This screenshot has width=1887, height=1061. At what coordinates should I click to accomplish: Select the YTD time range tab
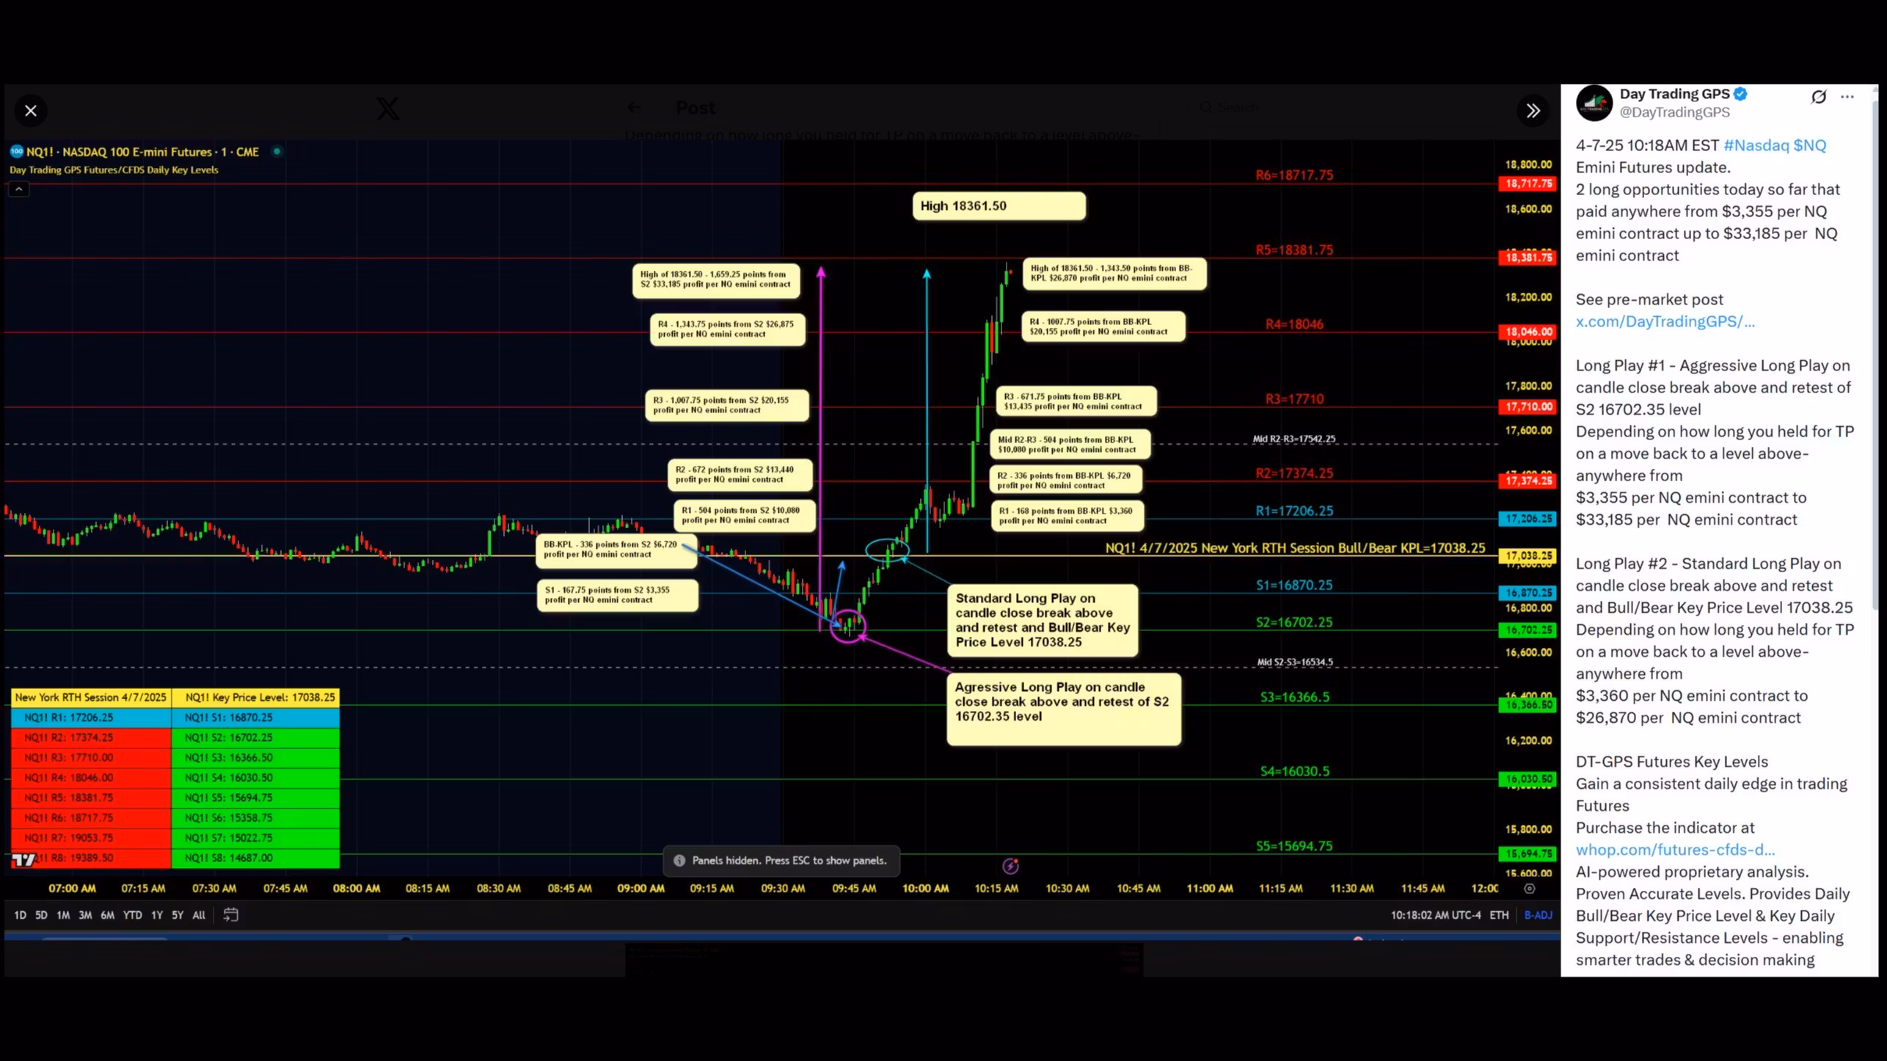tap(132, 915)
